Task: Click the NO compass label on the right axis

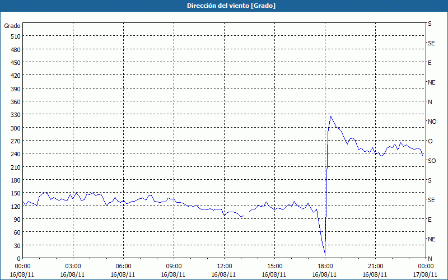Action: [x=432, y=122]
